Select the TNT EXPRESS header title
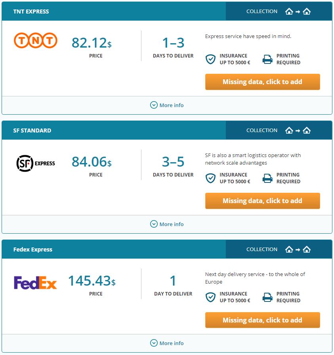Viewport: 334px width, 355px height. (31, 12)
